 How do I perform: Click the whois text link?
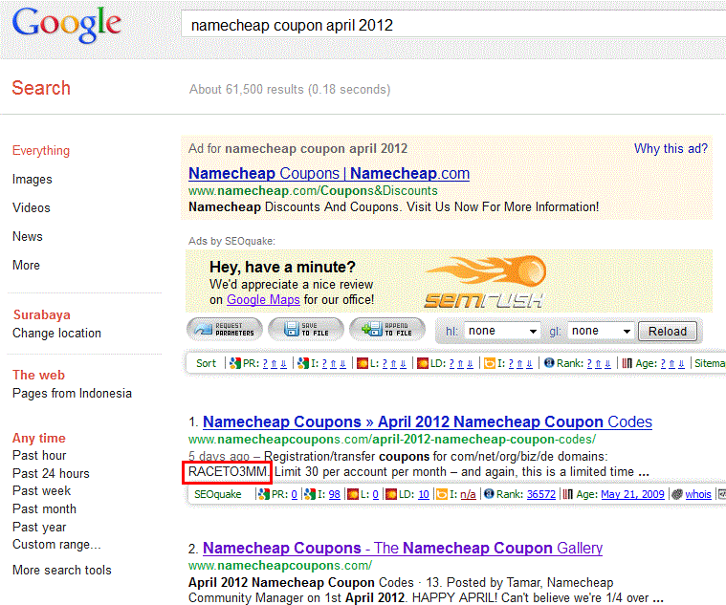(698, 494)
